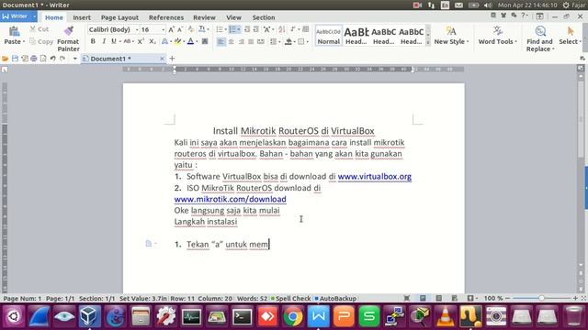This screenshot has width=588, height=330.
Task: Open highlight color dropdown arrow
Action: click(x=184, y=41)
